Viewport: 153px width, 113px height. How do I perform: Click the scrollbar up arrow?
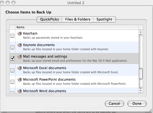click(141, 32)
